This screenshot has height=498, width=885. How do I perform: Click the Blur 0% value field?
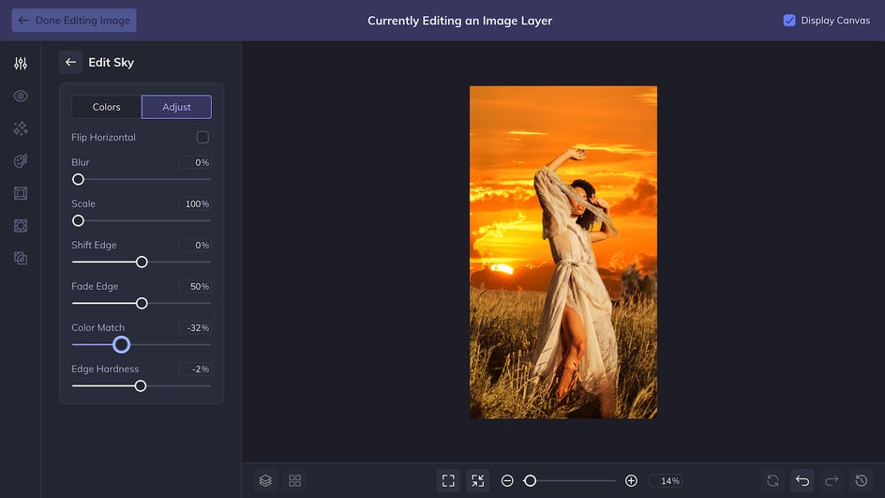pyautogui.click(x=195, y=162)
